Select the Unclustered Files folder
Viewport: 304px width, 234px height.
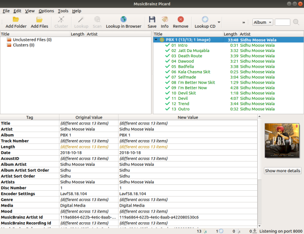tap(32, 40)
